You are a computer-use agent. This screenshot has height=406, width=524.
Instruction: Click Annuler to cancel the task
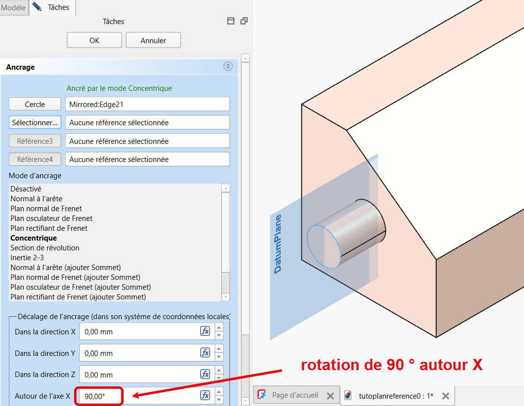coord(153,41)
